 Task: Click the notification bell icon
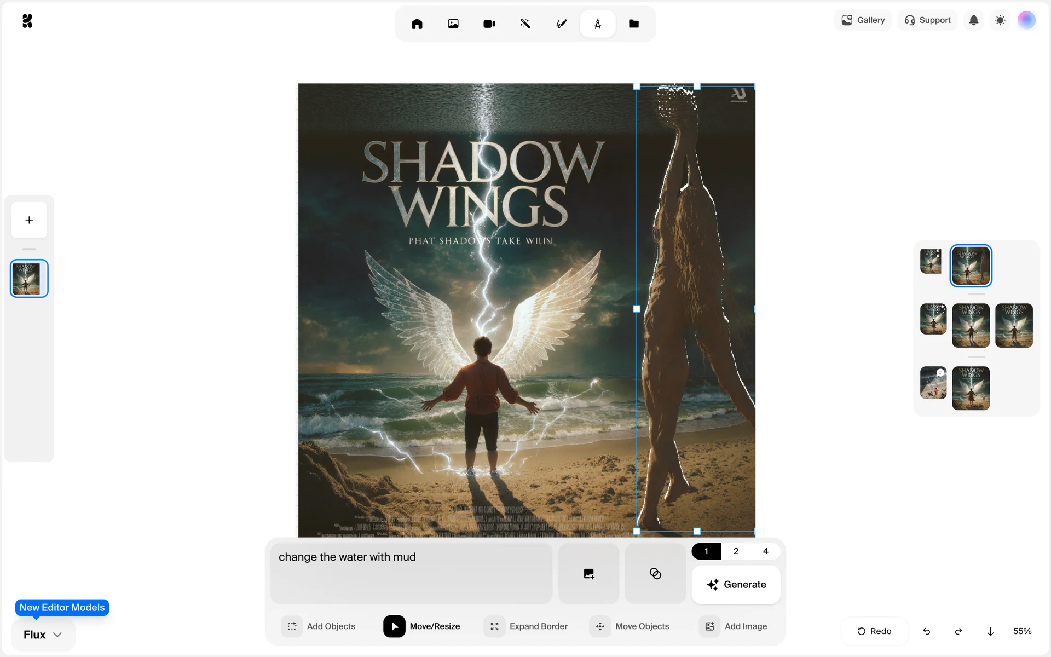point(973,20)
